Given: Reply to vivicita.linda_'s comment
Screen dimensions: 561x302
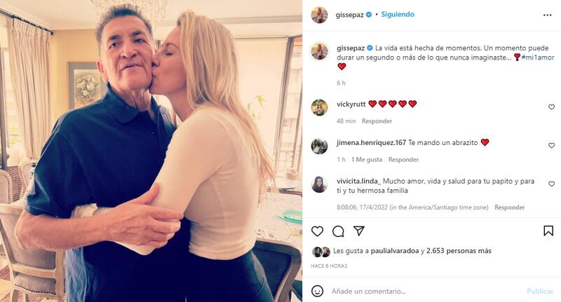Looking at the screenshot, I should (509, 207).
